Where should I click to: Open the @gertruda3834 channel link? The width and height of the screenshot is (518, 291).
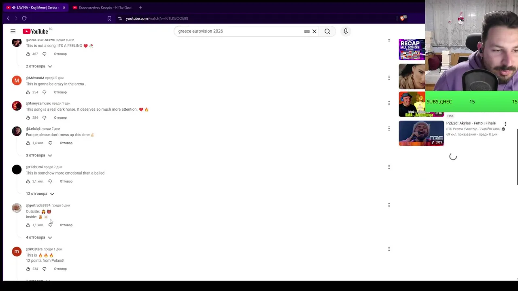click(38, 205)
